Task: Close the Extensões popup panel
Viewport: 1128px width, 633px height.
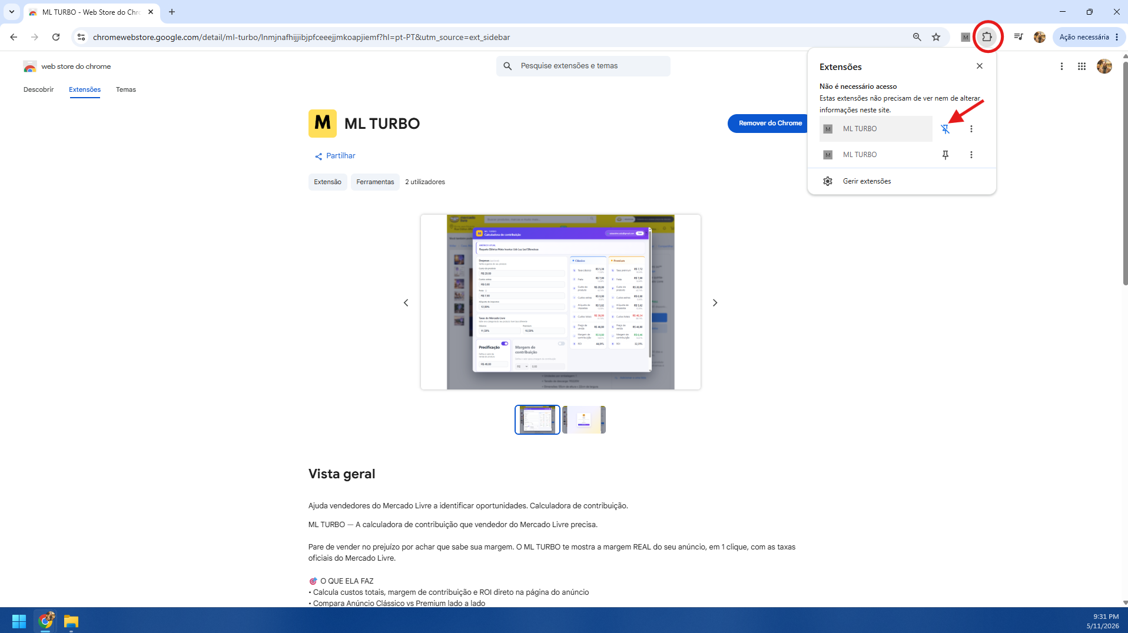Action: [980, 66]
